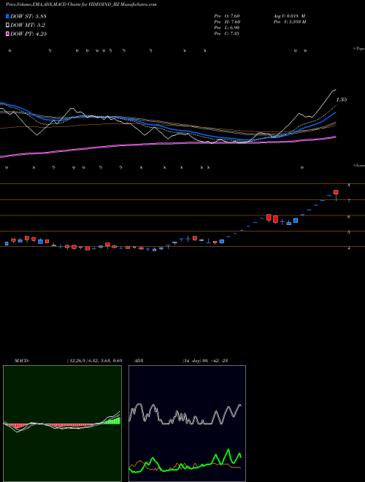The height and width of the screenshot is (482, 365).
Task: Click the latest red candlestick near price 7.5
Action: point(336,192)
